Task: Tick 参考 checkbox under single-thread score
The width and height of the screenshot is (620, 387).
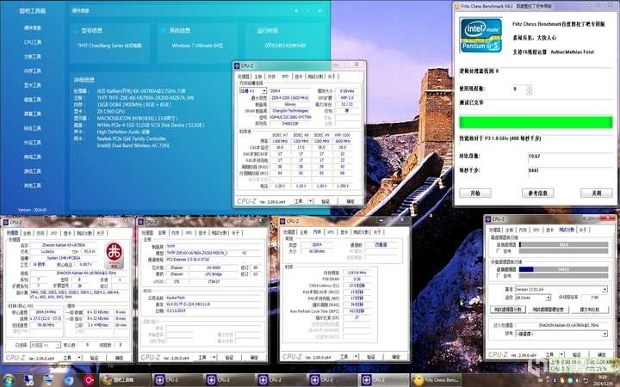Action: (499, 251)
